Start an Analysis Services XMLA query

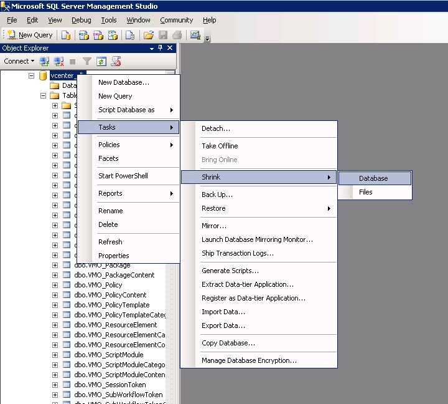click(113, 35)
